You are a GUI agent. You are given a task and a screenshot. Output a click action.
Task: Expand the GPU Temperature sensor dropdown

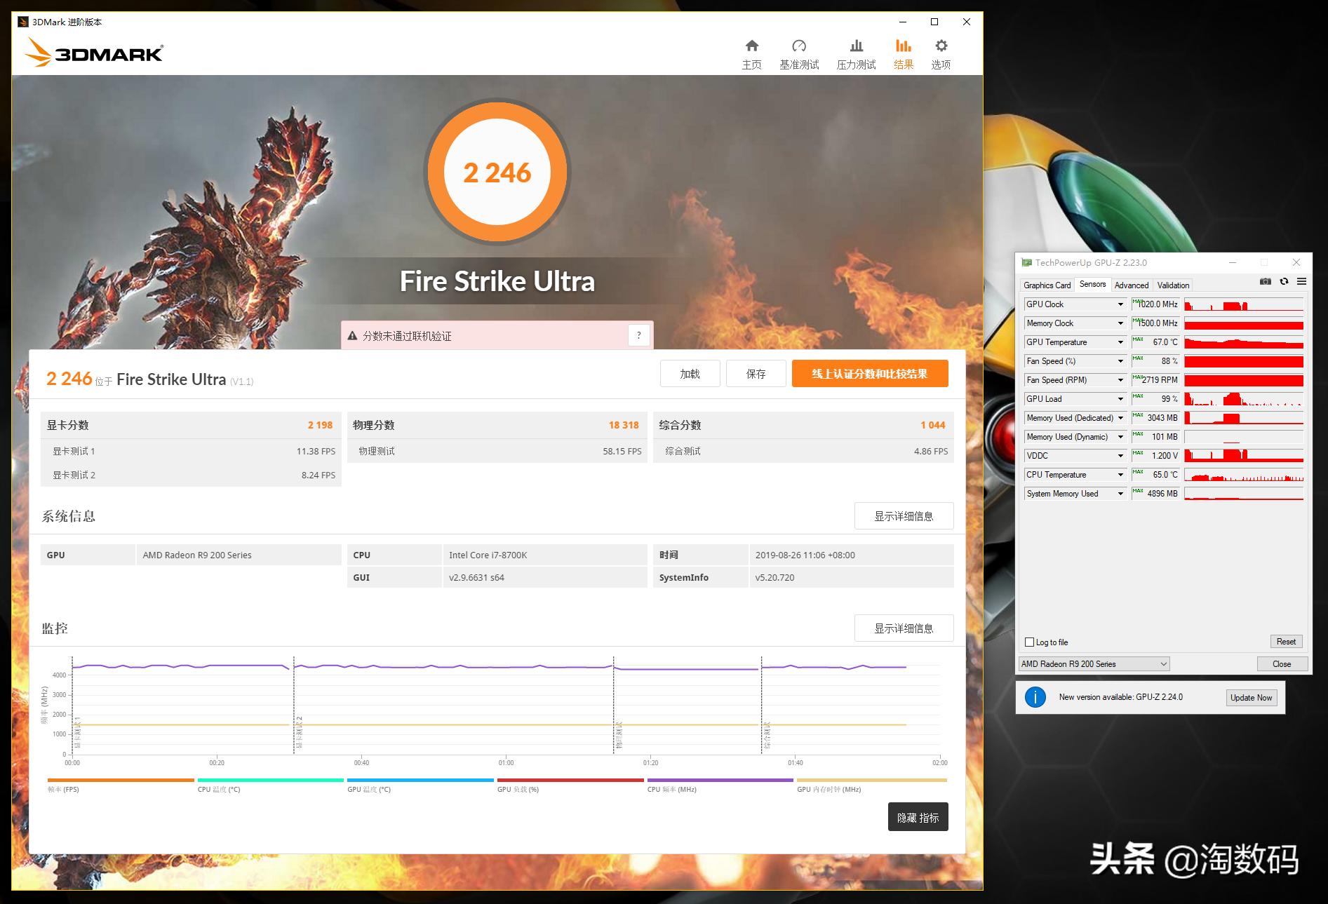tap(1120, 342)
